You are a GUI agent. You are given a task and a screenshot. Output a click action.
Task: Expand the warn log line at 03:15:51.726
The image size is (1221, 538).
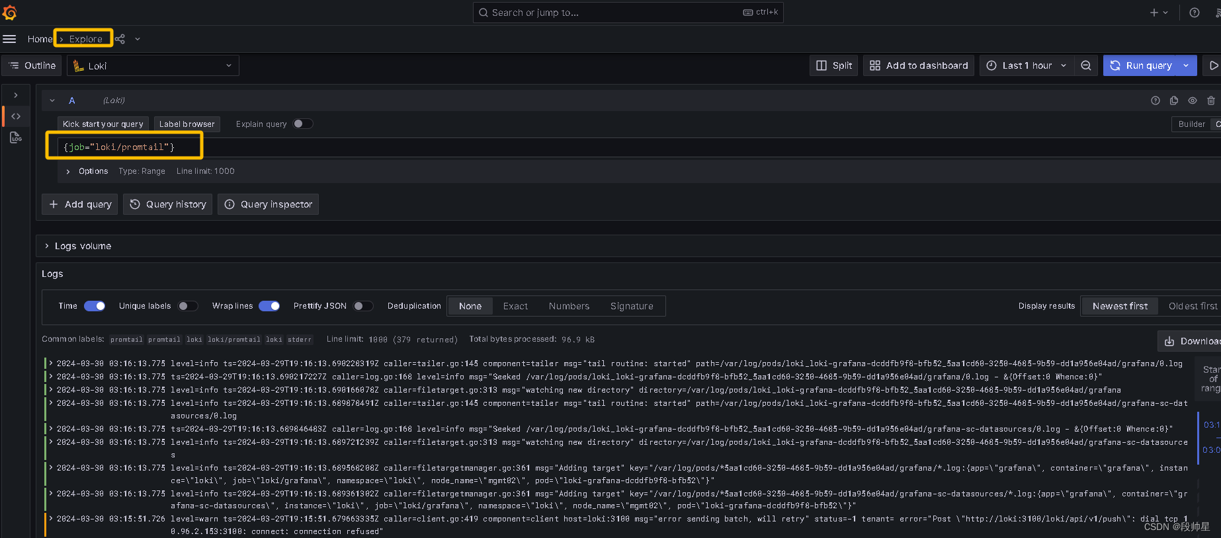click(x=51, y=519)
